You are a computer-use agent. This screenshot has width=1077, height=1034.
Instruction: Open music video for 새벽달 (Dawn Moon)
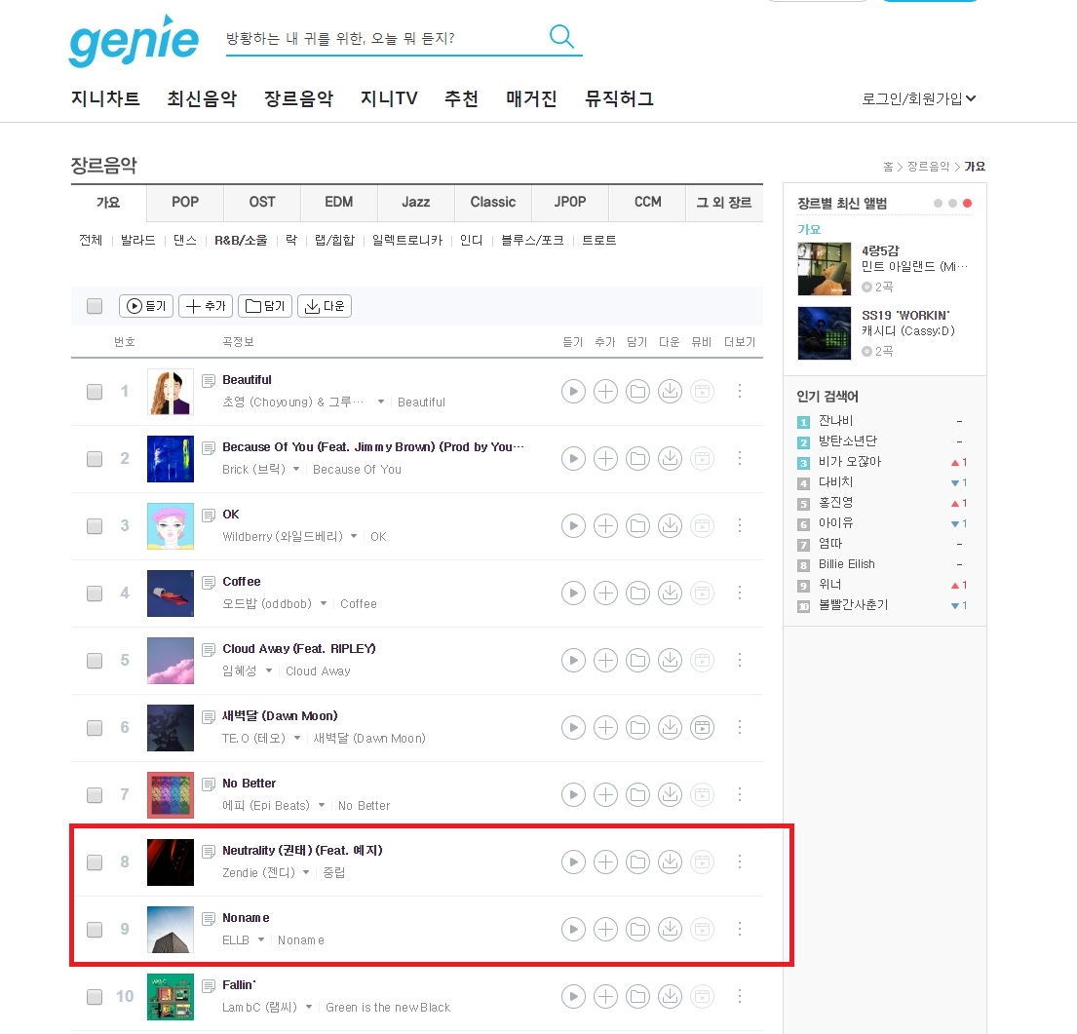(x=703, y=728)
